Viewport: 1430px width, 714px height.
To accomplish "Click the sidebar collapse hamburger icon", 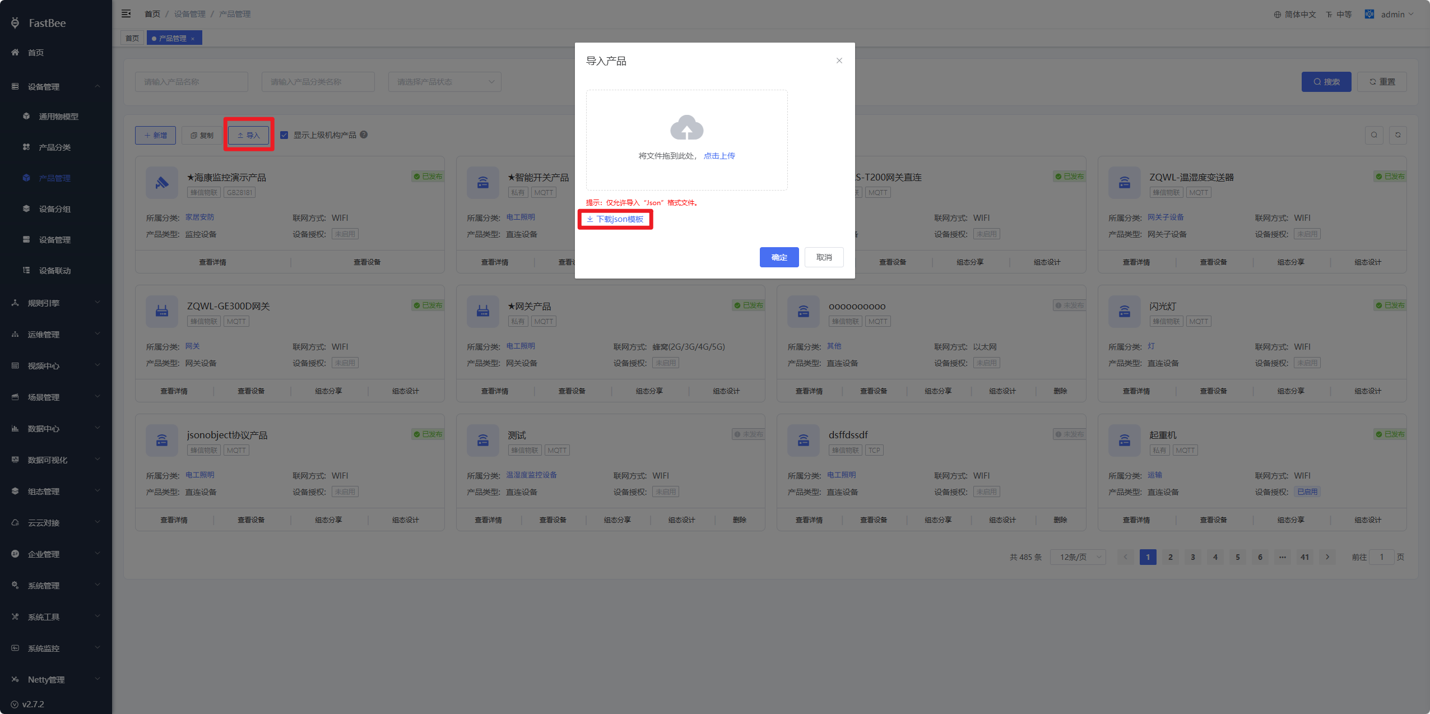I will coord(126,13).
